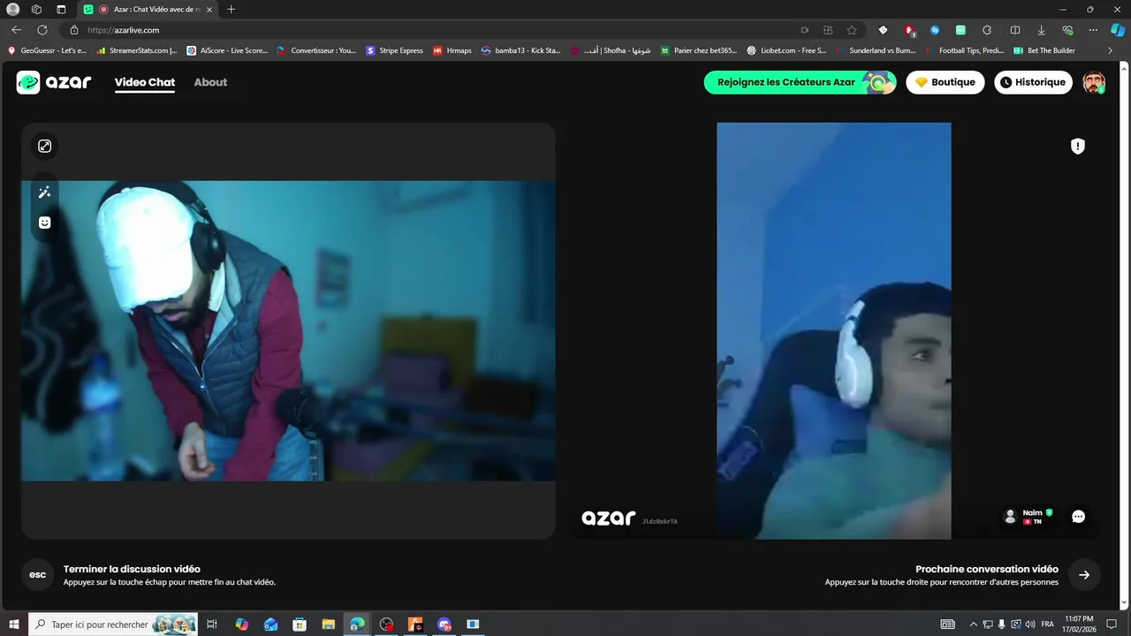
Task: Open AiScore Live Score bookmark
Action: tap(227, 50)
